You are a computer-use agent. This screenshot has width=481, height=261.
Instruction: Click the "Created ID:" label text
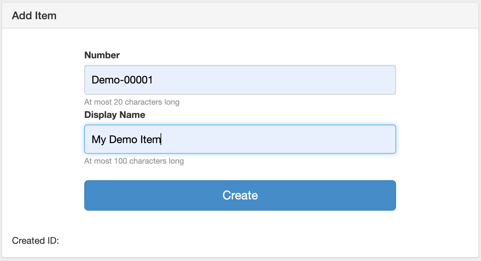(x=35, y=240)
